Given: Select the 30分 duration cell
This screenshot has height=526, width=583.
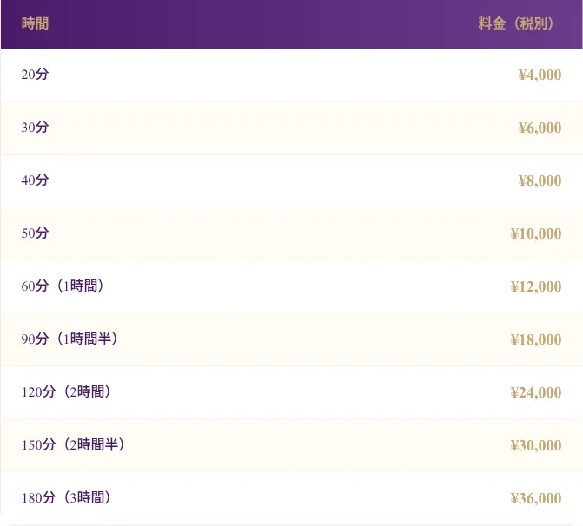Looking at the screenshot, I should 35,127.
